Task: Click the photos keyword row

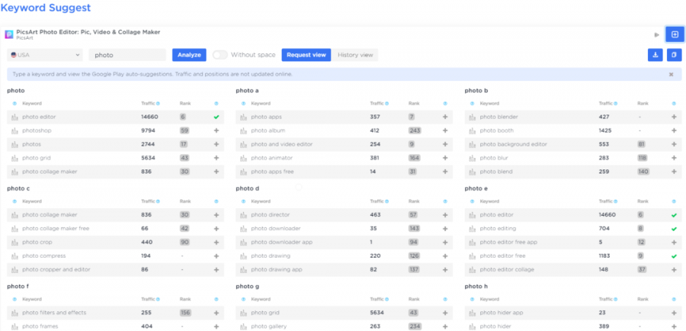Action: click(116, 144)
